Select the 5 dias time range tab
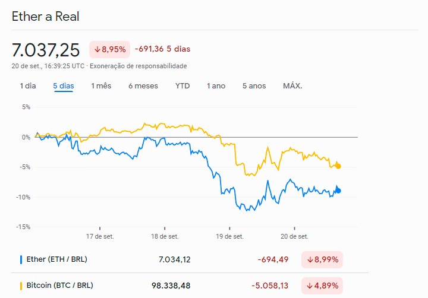This screenshot has height=298, width=428. click(x=63, y=86)
